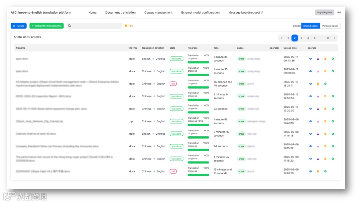The height and width of the screenshot is (203, 359).
Task: Click green play icon for 12:20:30 upload
Action: click(x=333, y=109)
